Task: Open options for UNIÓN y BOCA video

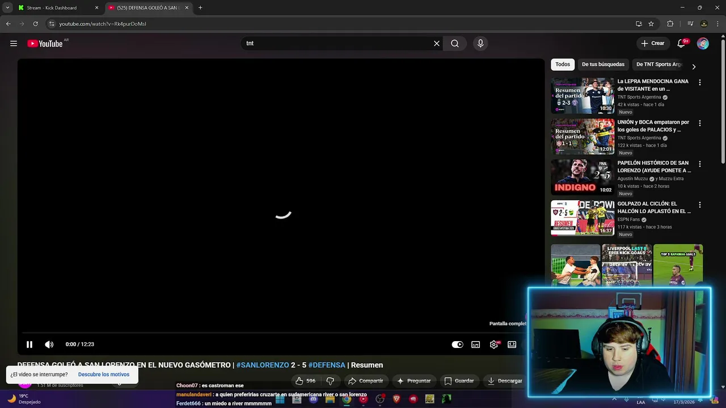Action: pos(699,123)
